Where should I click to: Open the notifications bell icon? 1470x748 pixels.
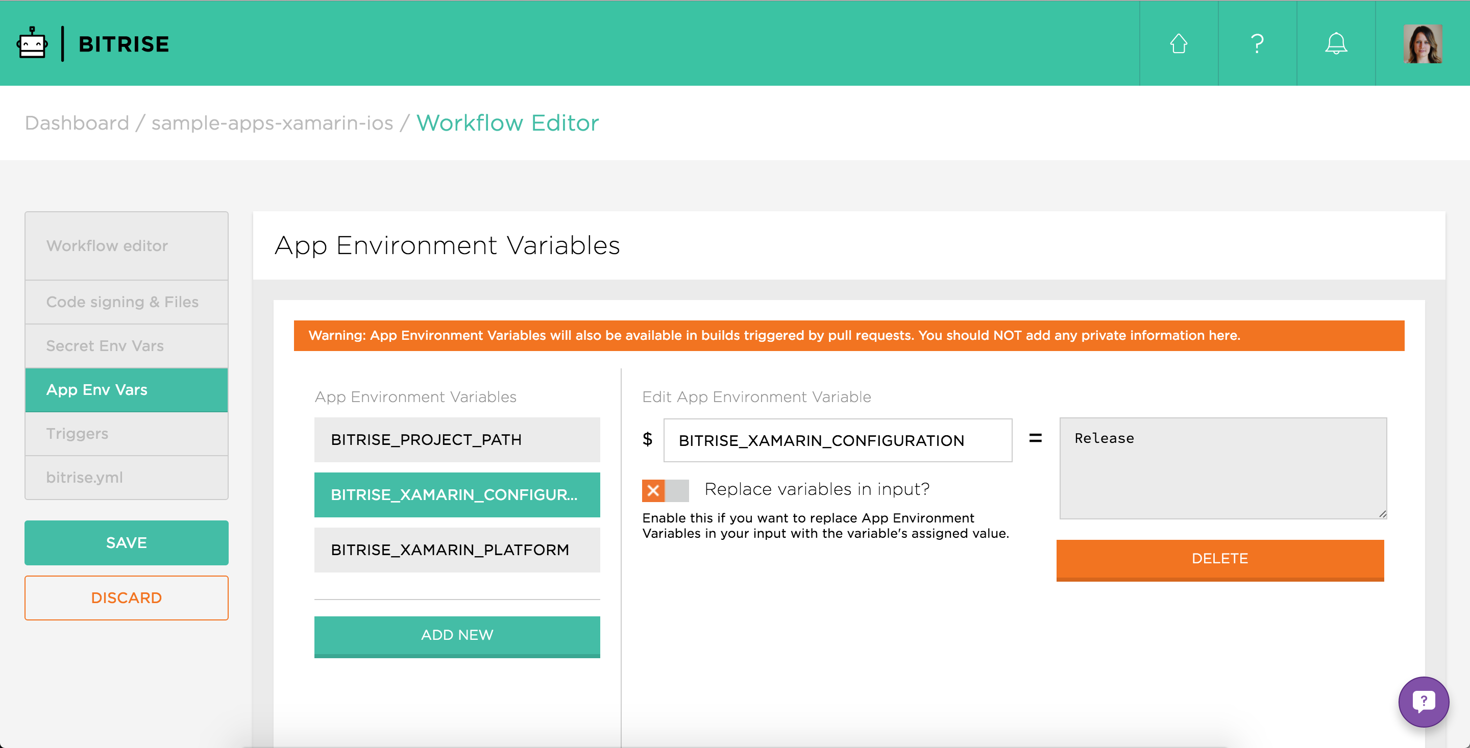(x=1336, y=43)
